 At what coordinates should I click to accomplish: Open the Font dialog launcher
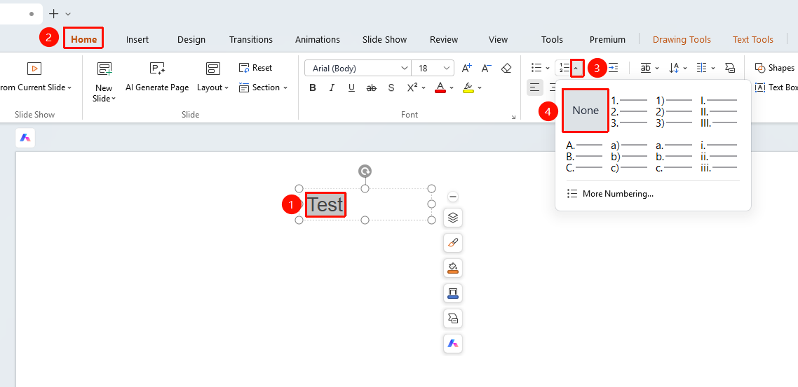513,118
